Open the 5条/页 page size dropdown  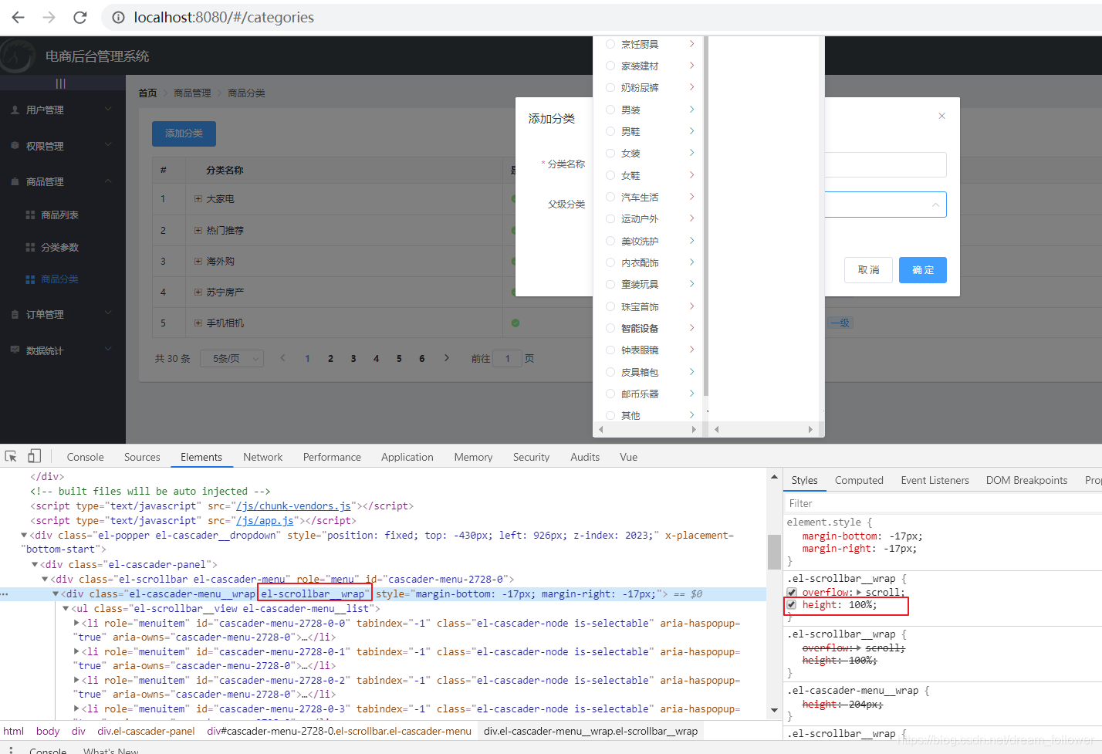click(x=232, y=358)
